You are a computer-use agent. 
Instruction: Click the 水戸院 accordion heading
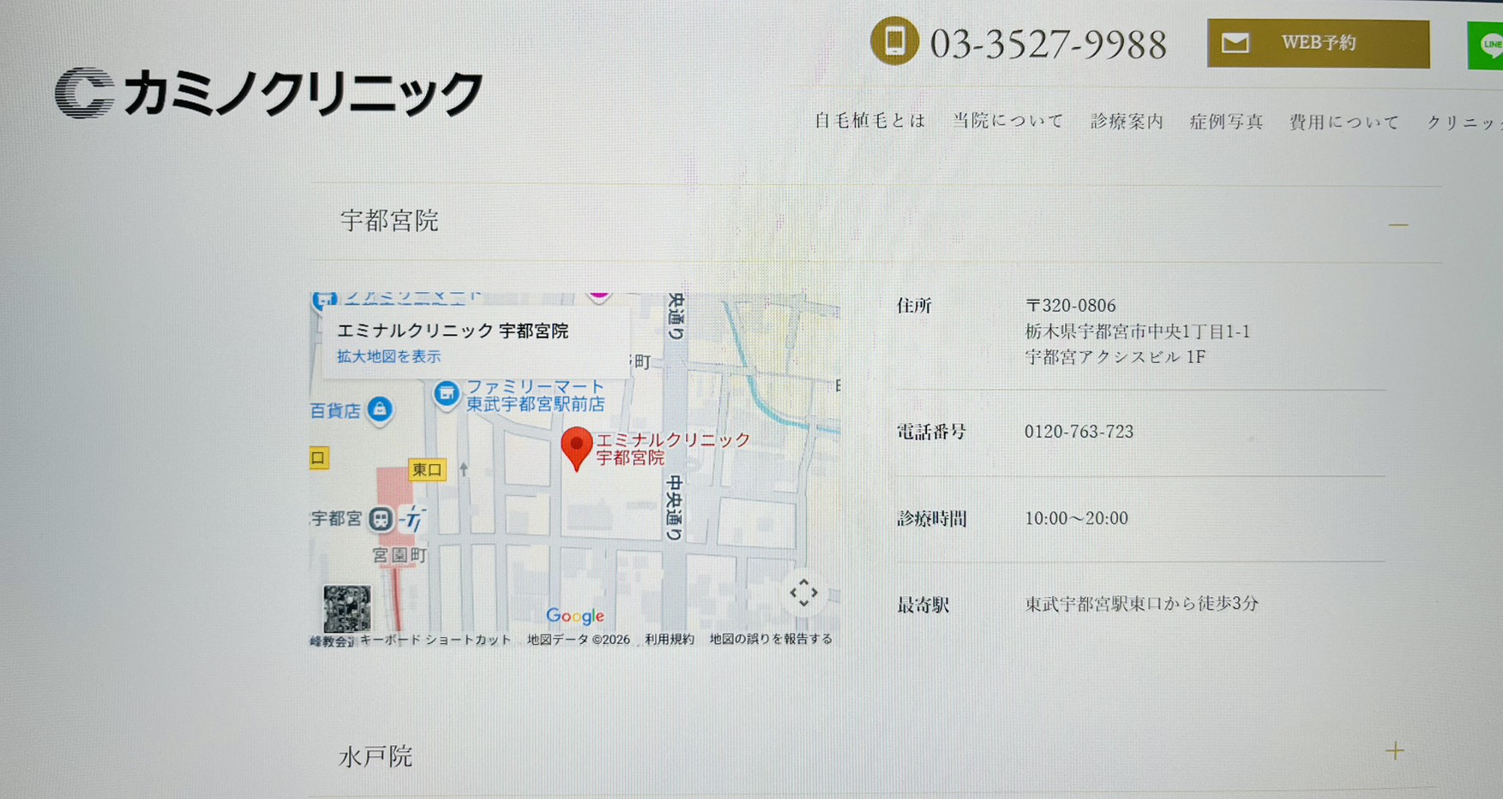pyautogui.click(x=376, y=756)
